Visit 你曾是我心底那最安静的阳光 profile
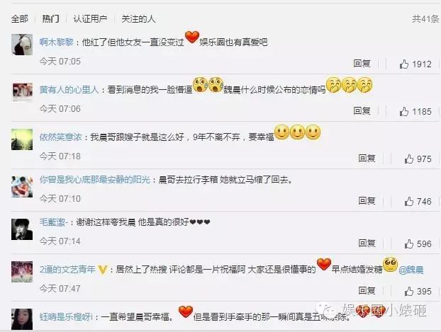This screenshot has height=332, width=441. [94, 179]
